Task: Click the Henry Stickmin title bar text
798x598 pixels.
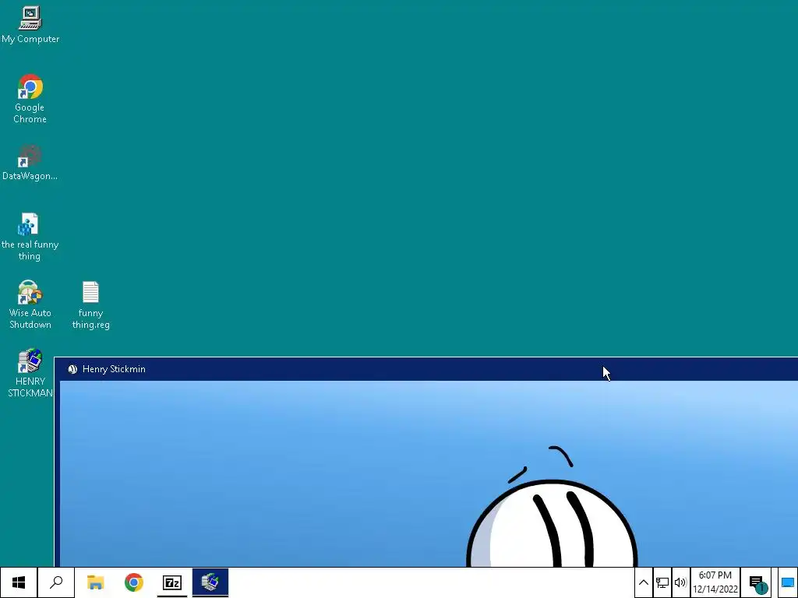Action: [x=114, y=369]
